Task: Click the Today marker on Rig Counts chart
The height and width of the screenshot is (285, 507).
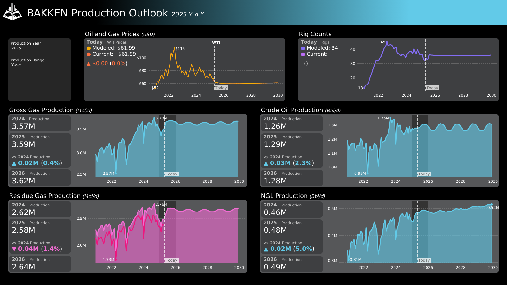Action: [432, 88]
